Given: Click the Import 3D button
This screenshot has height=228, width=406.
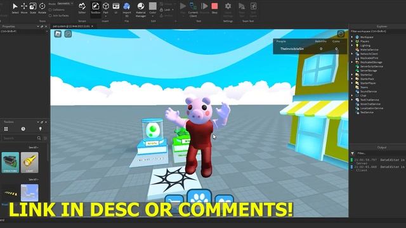Looking at the screenshot, I should point(127,10).
